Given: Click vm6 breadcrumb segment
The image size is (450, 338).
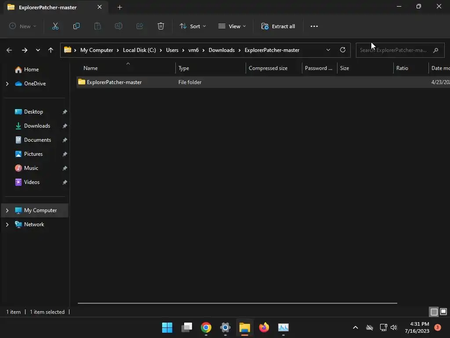Looking at the screenshot, I should point(193,50).
